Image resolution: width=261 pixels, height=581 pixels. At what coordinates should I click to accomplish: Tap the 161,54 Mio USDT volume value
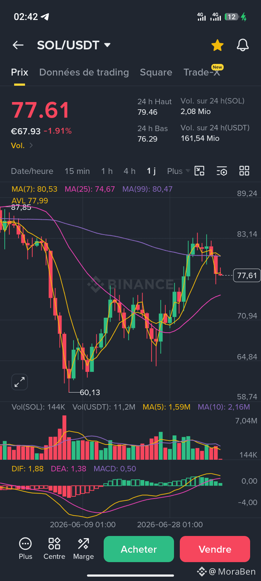[x=200, y=138]
